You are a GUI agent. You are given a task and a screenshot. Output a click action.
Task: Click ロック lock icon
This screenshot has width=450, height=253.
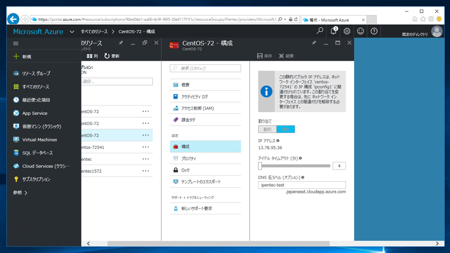click(176, 170)
